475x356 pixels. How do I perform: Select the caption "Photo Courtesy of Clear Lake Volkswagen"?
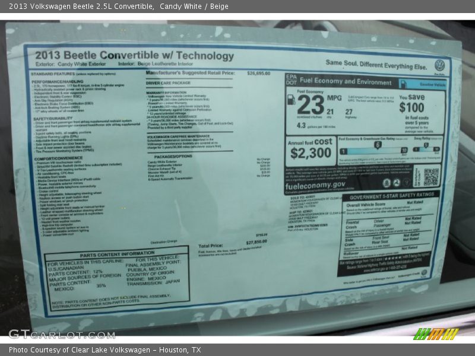pos(80,349)
